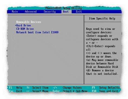Viewport: 128px width, 99px height.
Task: Click the Item Specific Help heading
Action: click(102, 19)
